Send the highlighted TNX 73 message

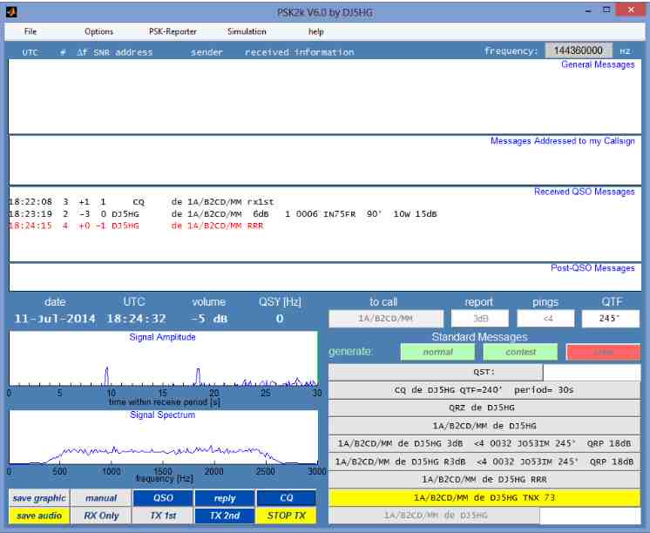pos(484,497)
